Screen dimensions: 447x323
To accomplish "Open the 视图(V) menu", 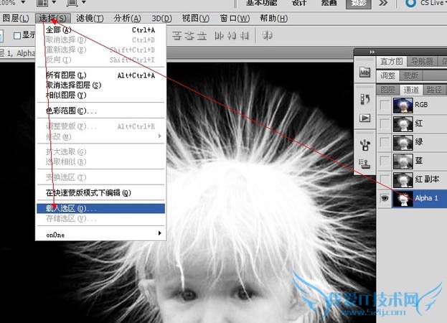I will coord(196,19).
